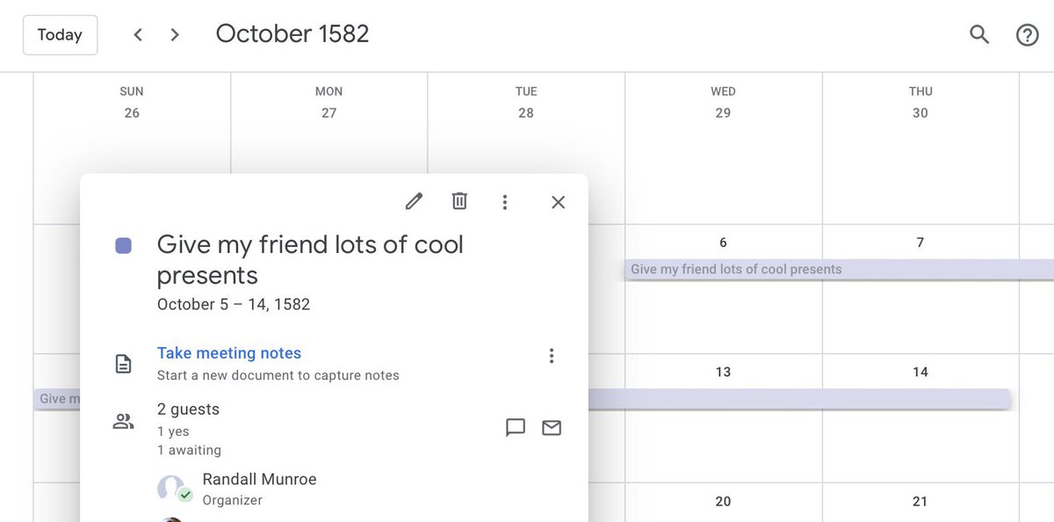1054x522 pixels.
Task: Click the October 1582 title
Action: click(x=292, y=34)
